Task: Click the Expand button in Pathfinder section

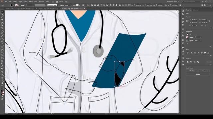Action: point(209,62)
